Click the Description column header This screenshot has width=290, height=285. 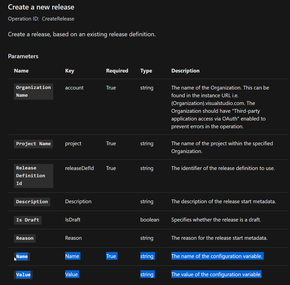click(185, 71)
